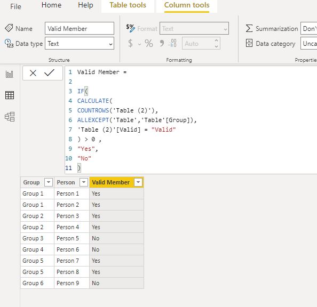Open Person column filter dropdown
Screen dimensions: 317x307
pos(84,182)
